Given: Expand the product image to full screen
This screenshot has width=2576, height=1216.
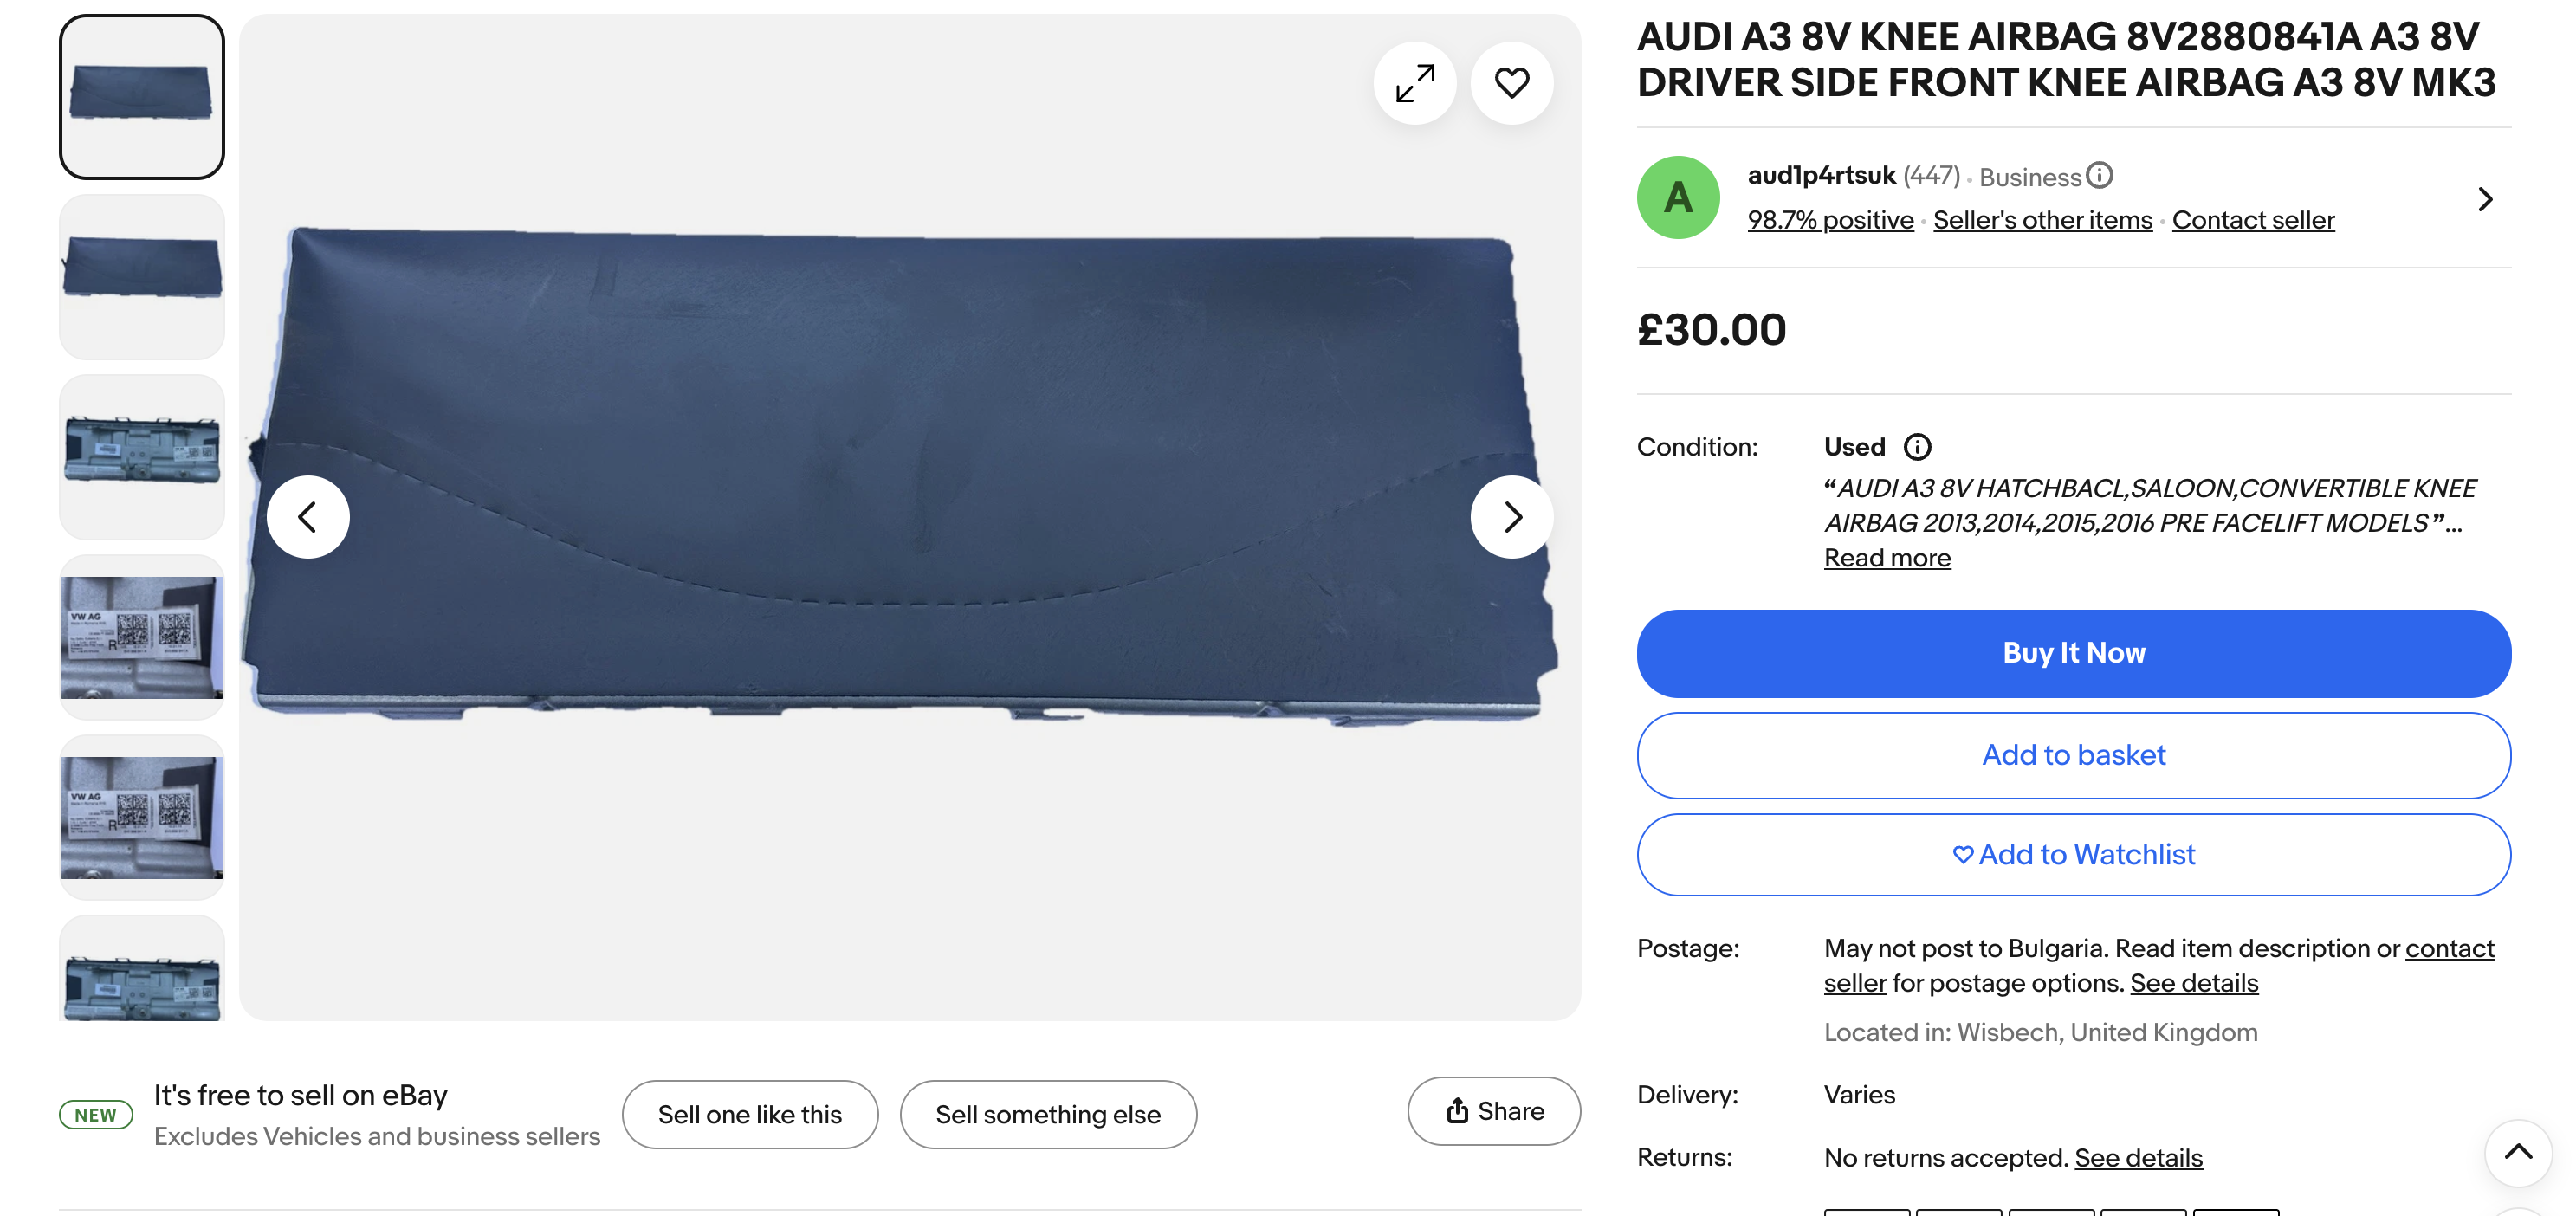Looking at the screenshot, I should (1414, 83).
